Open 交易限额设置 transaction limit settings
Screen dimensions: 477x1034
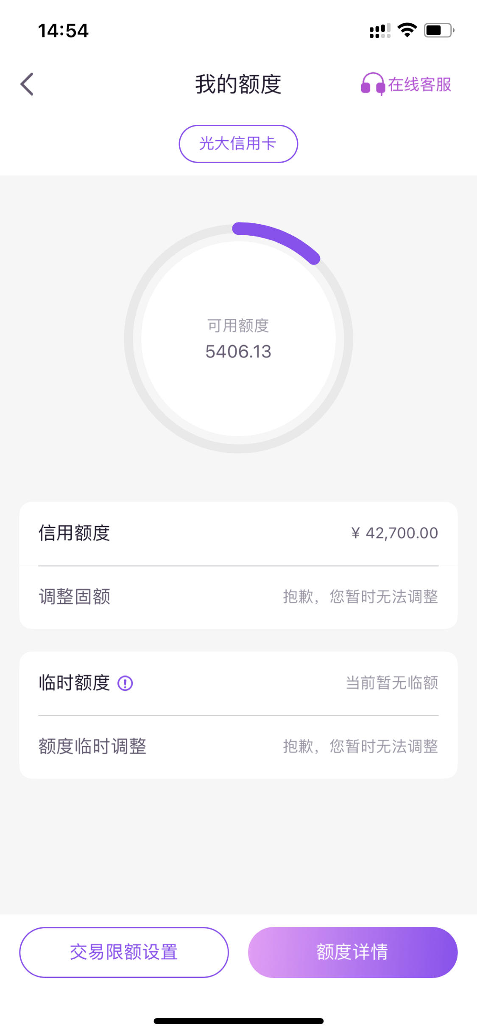coord(124,952)
